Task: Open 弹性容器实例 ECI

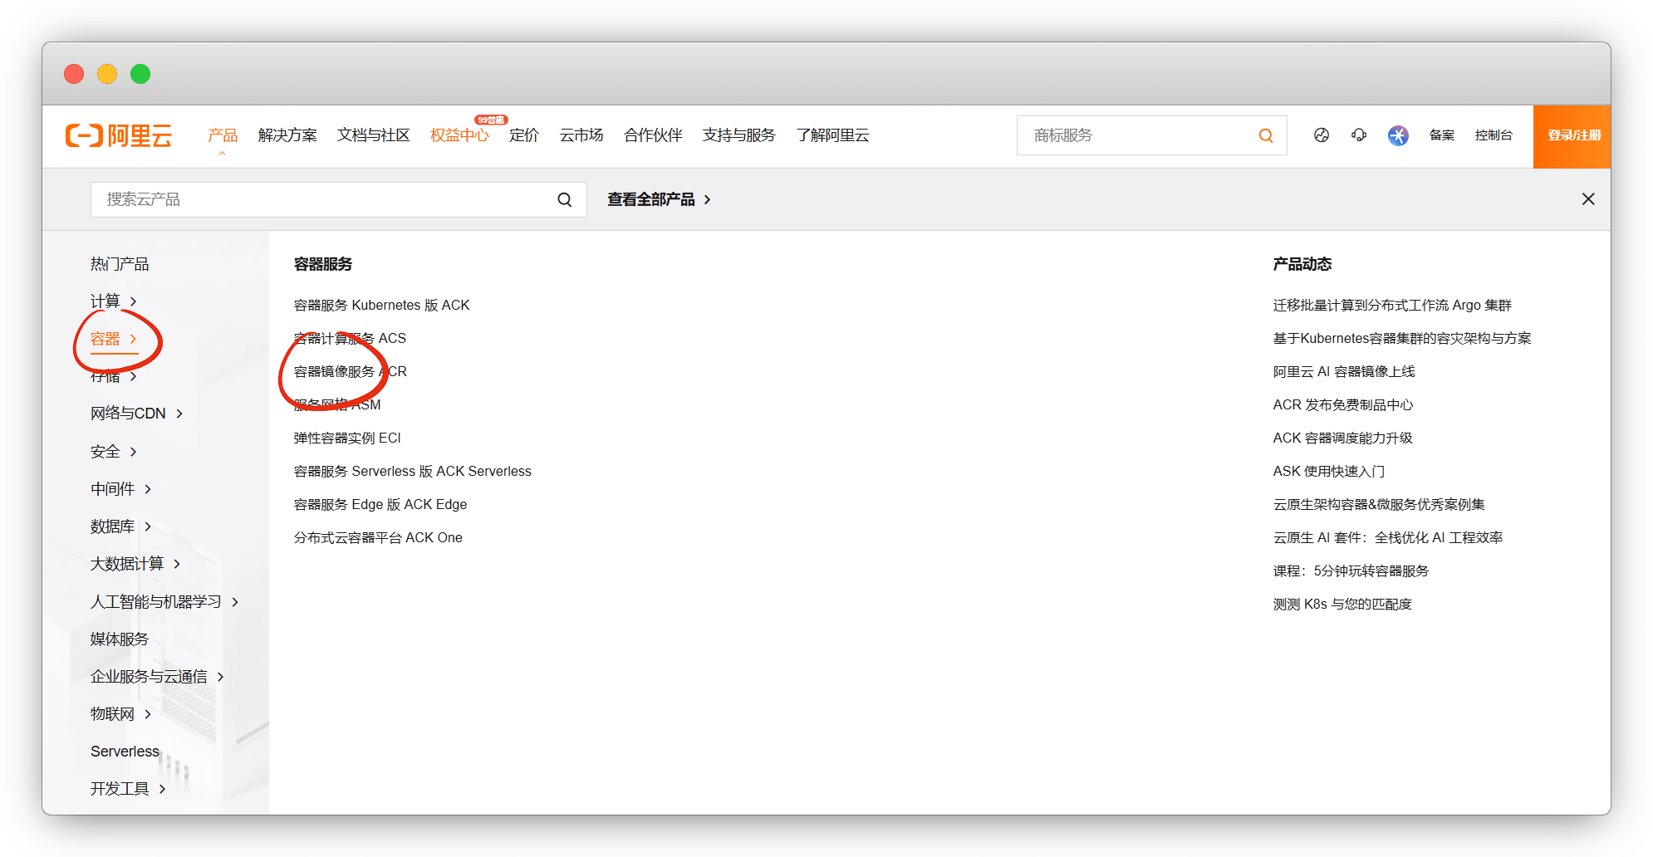Action: 347,438
